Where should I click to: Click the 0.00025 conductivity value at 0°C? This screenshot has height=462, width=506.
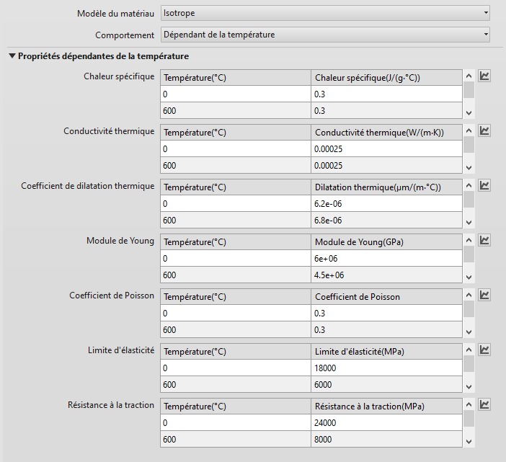click(x=386, y=148)
